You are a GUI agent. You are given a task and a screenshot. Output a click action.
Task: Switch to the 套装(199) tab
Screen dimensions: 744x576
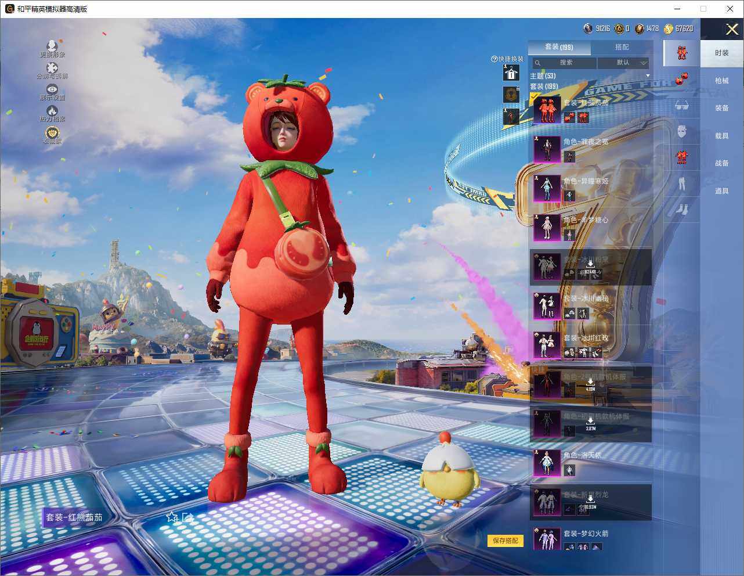559,47
